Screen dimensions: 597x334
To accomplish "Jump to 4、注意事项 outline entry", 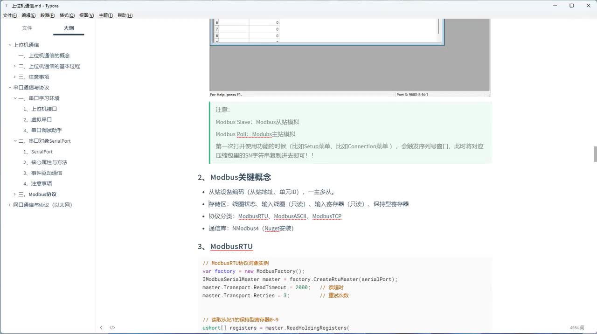I will 37,184.
